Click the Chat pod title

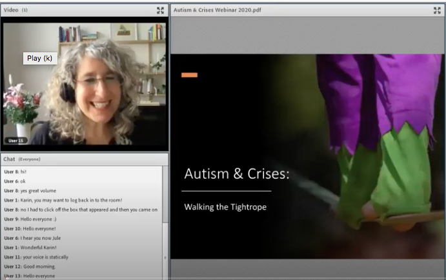point(9,159)
